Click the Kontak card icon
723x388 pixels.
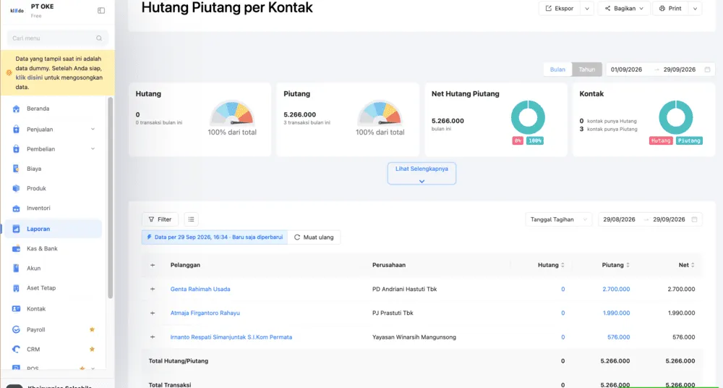[16, 308]
